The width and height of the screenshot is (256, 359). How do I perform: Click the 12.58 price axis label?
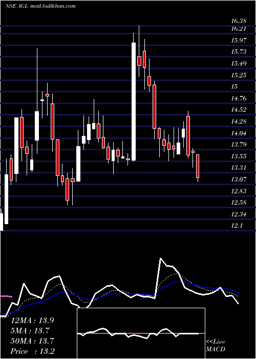pyautogui.click(x=239, y=203)
